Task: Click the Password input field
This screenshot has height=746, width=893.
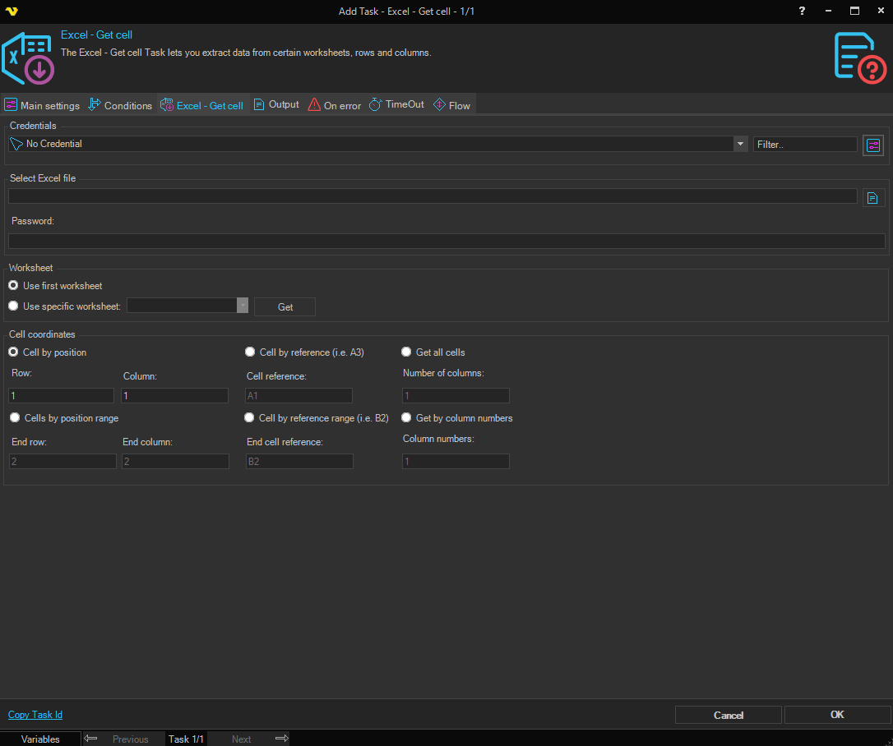Action: [446, 241]
